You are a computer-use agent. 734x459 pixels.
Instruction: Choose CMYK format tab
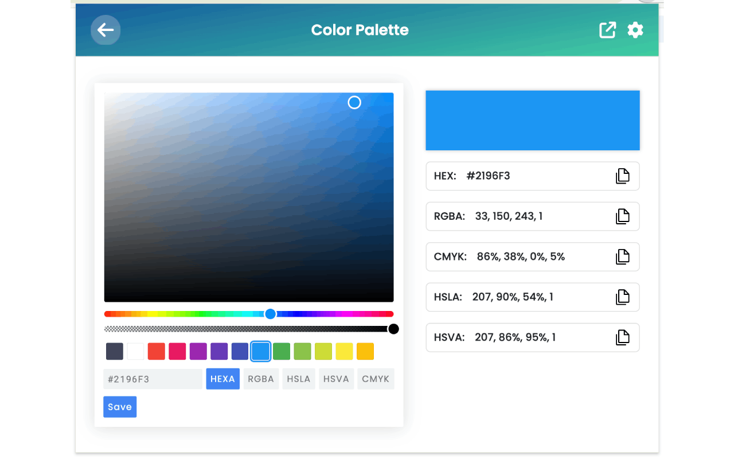pyautogui.click(x=376, y=379)
